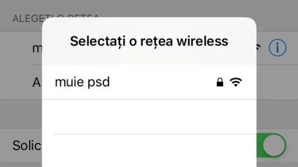Click the partially hidden signal icon left of info button

pos(258,47)
